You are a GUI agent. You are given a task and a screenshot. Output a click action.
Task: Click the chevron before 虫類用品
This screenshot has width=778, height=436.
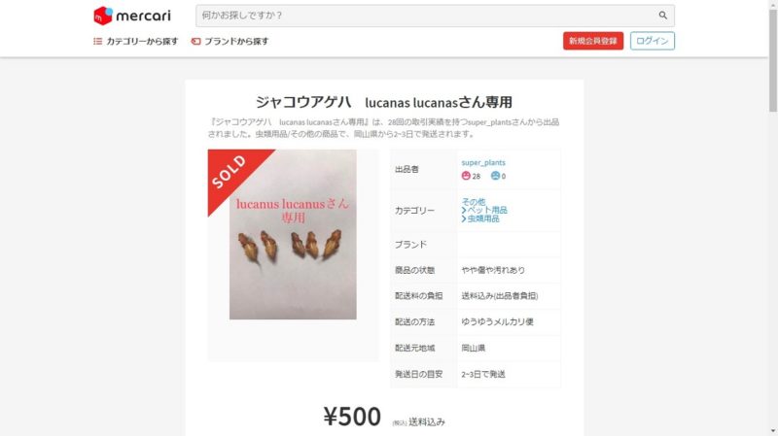click(x=464, y=218)
